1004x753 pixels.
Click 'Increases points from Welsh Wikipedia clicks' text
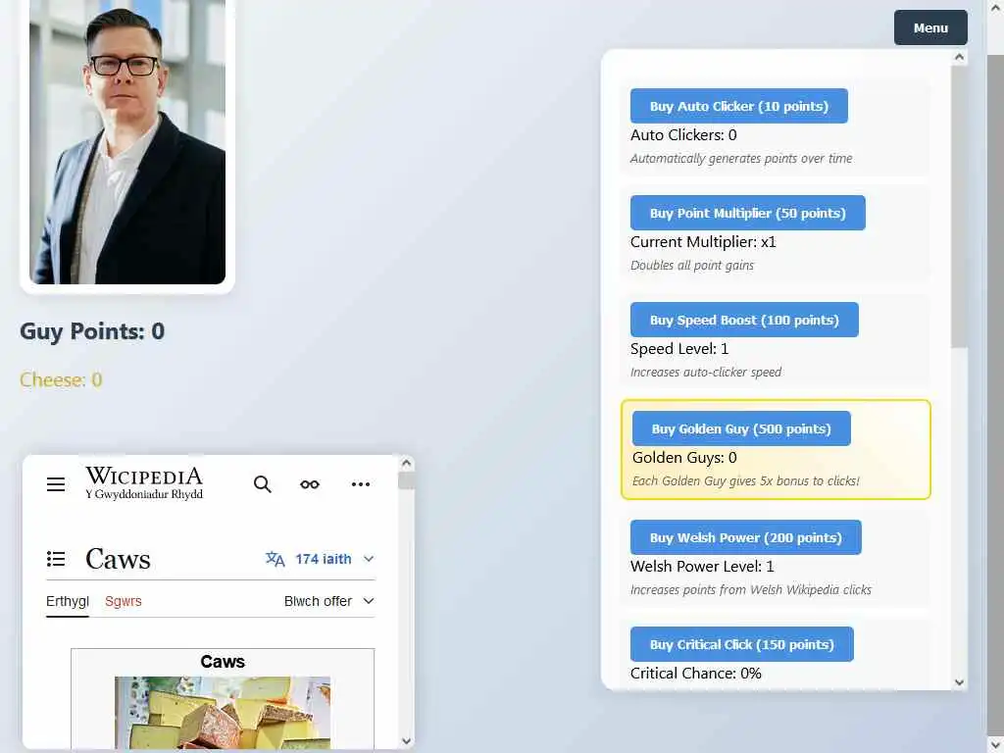point(750,589)
